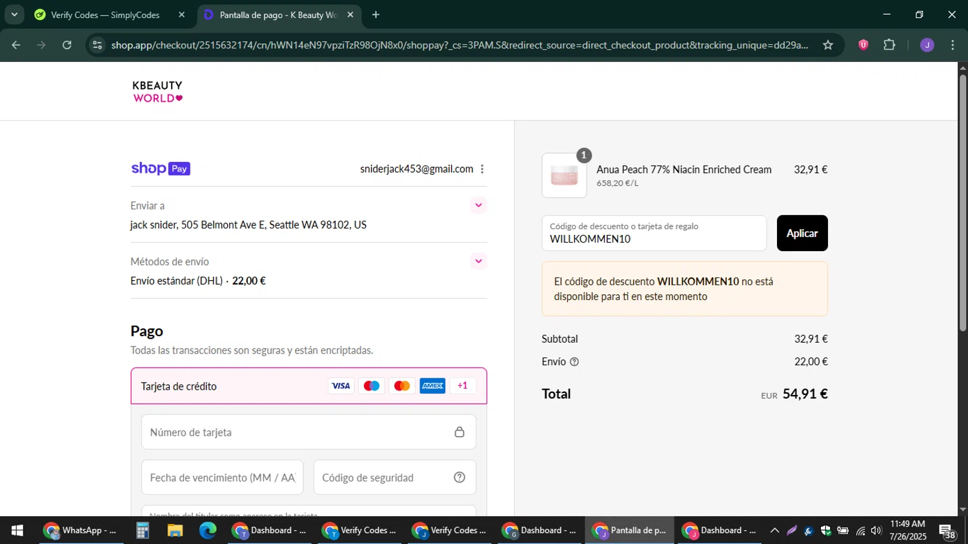968x544 pixels.
Task: Select the Pantalla de pago browser tab
Action: pos(277,15)
